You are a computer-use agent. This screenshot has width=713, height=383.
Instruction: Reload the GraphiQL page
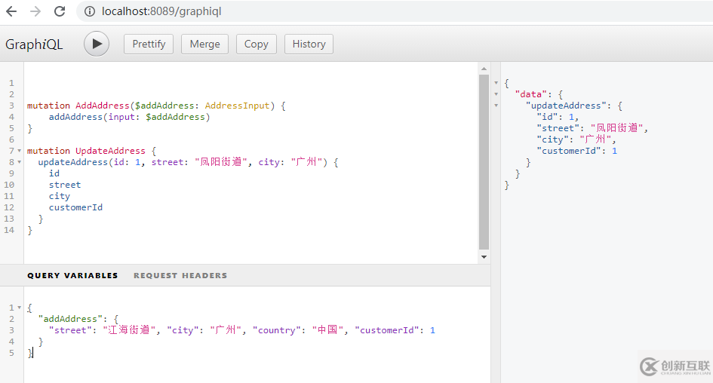pos(60,11)
